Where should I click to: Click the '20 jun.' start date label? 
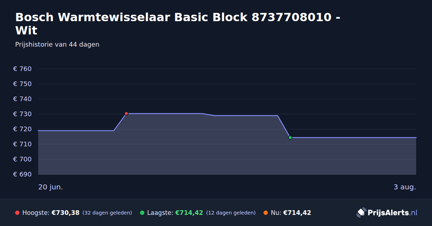click(50, 187)
